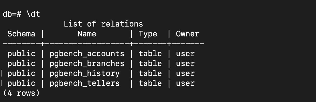Click the Owner column header
316x102 pixels.
click(x=188, y=34)
